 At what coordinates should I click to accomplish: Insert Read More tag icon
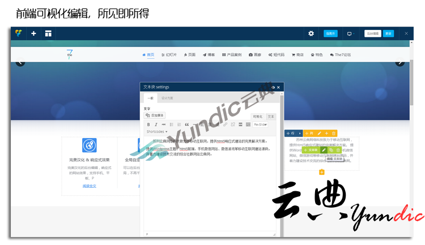coord(240,124)
